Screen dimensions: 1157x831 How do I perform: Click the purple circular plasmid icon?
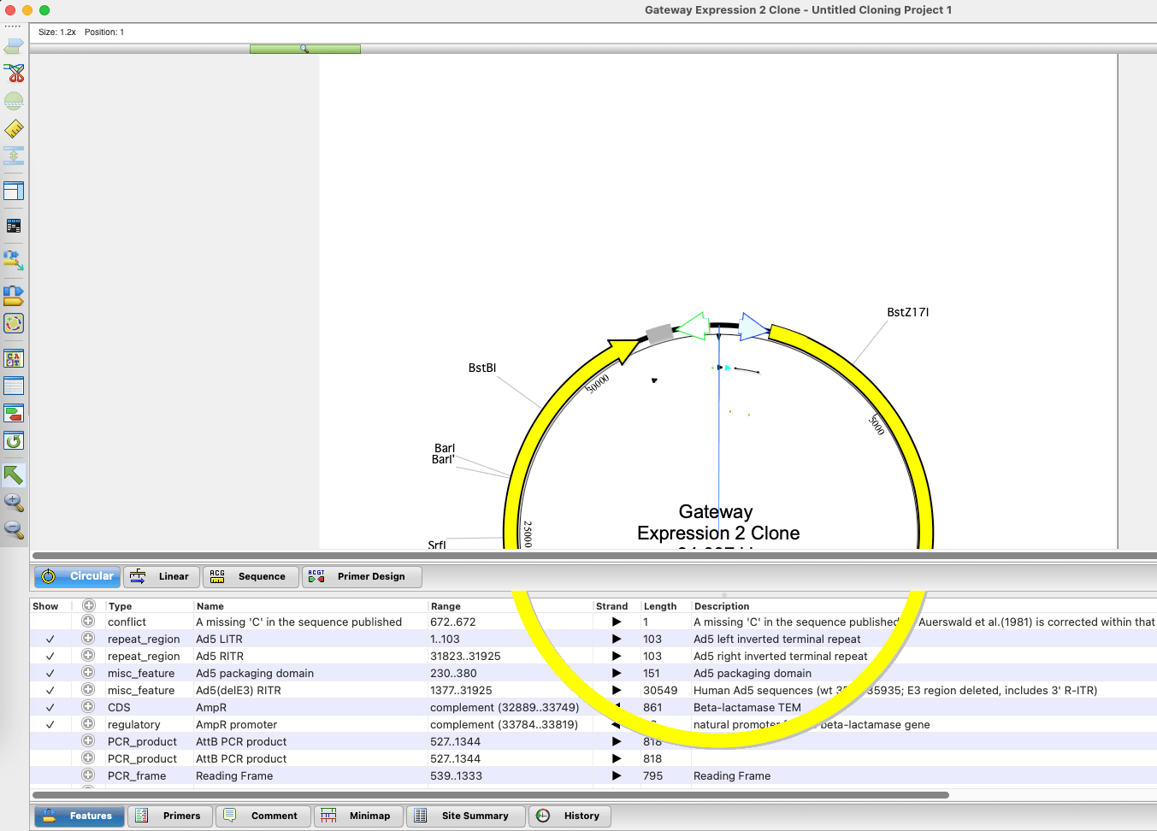click(14, 323)
